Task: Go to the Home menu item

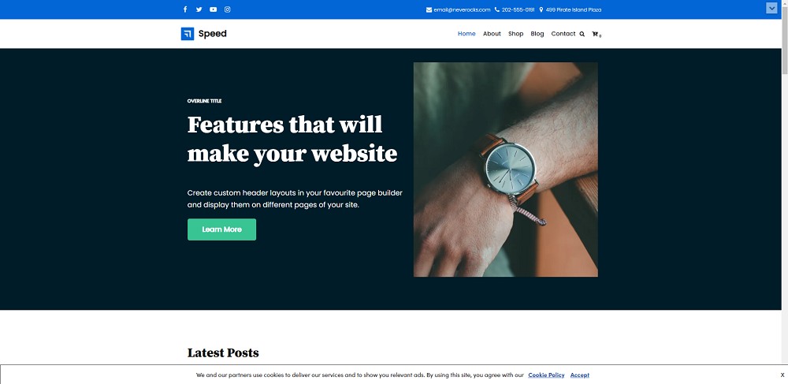Action: [466, 34]
